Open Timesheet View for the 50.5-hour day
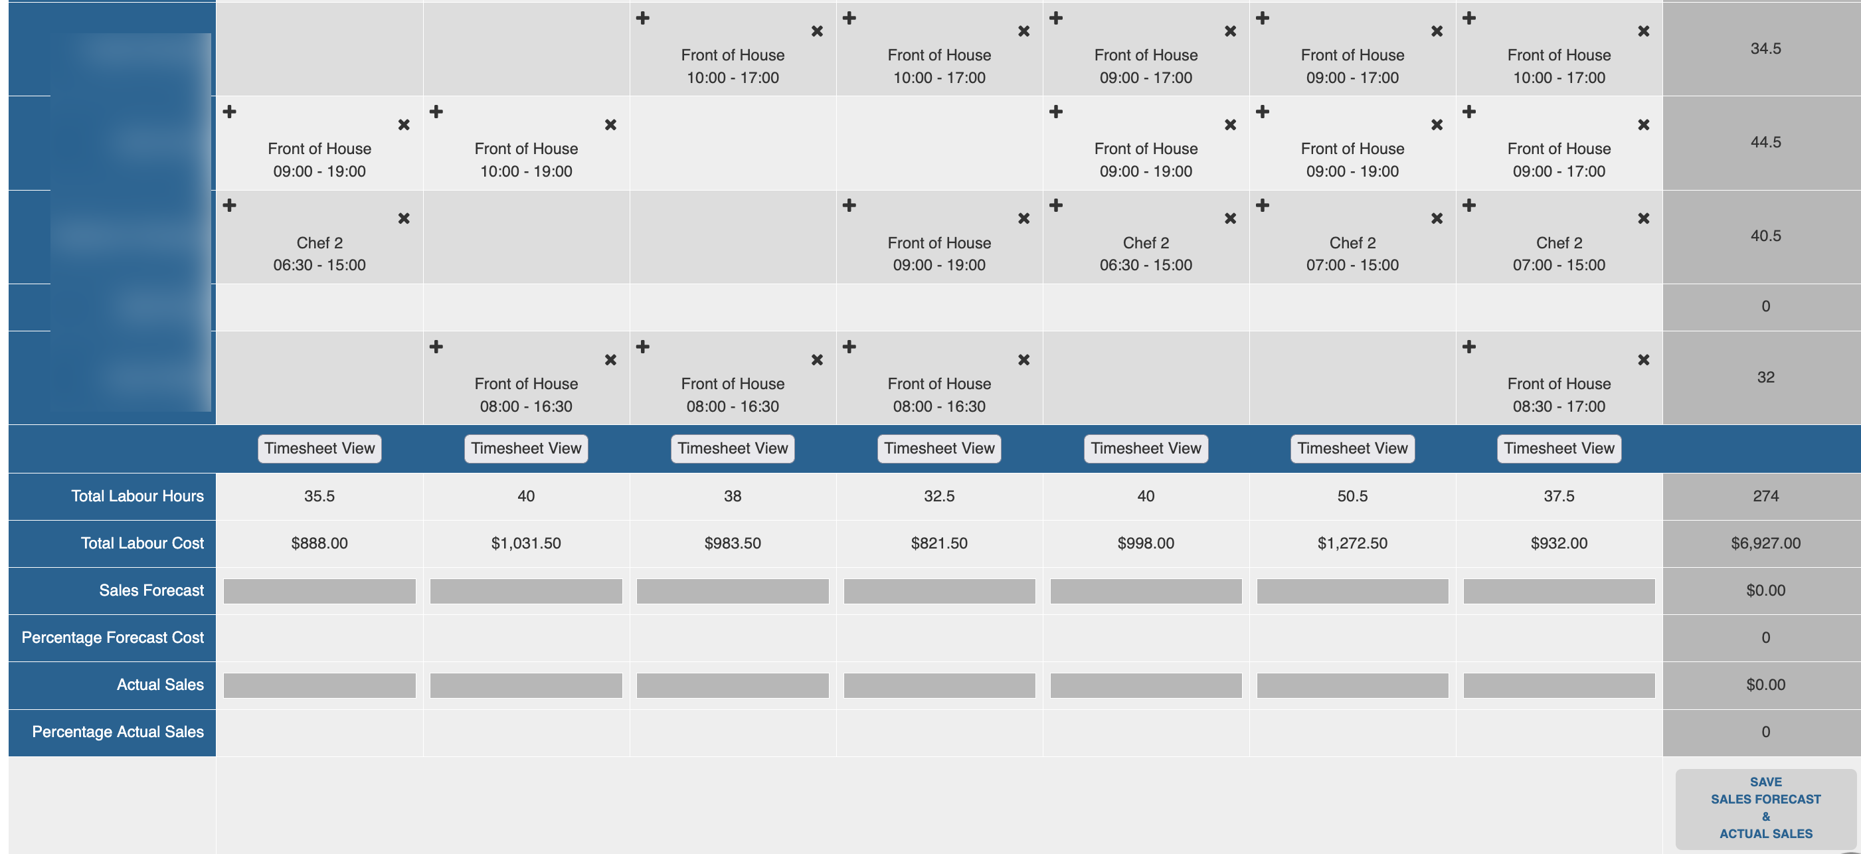 pos(1352,448)
